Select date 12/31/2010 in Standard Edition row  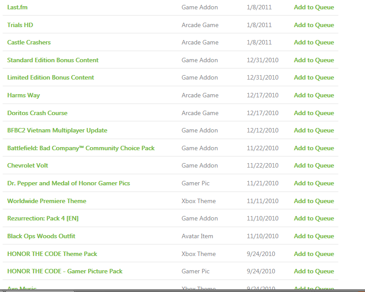262,60
